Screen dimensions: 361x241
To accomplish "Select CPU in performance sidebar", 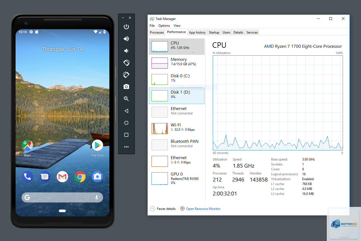I will point(177,47).
